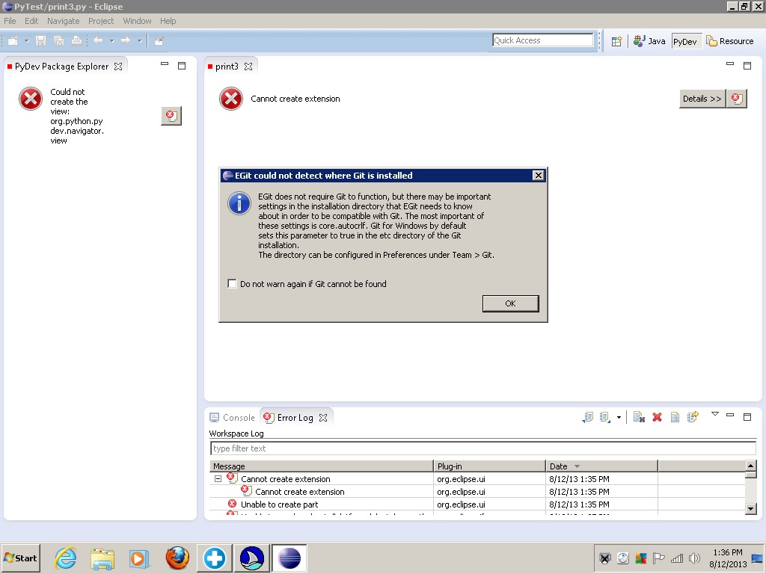Click OK in the EGit dialog
The height and width of the screenshot is (574, 766).
(510, 303)
